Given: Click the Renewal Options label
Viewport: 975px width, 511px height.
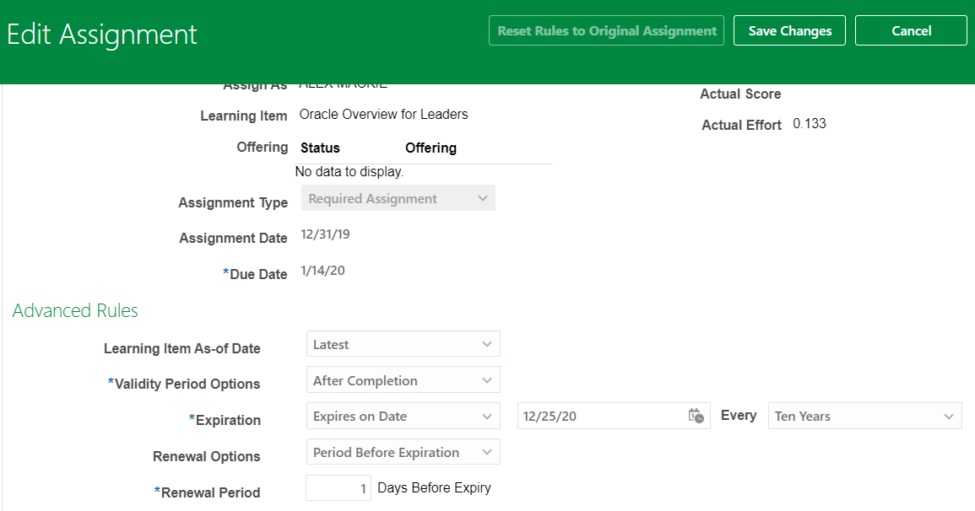Looking at the screenshot, I should [207, 456].
